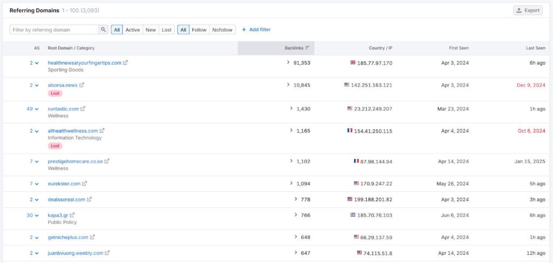553x263 pixels.
Task: Sort by Last Seen column header
Action: point(535,48)
